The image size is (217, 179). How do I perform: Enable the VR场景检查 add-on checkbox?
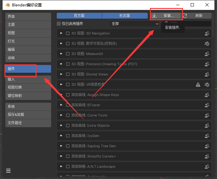click(x=68, y=85)
